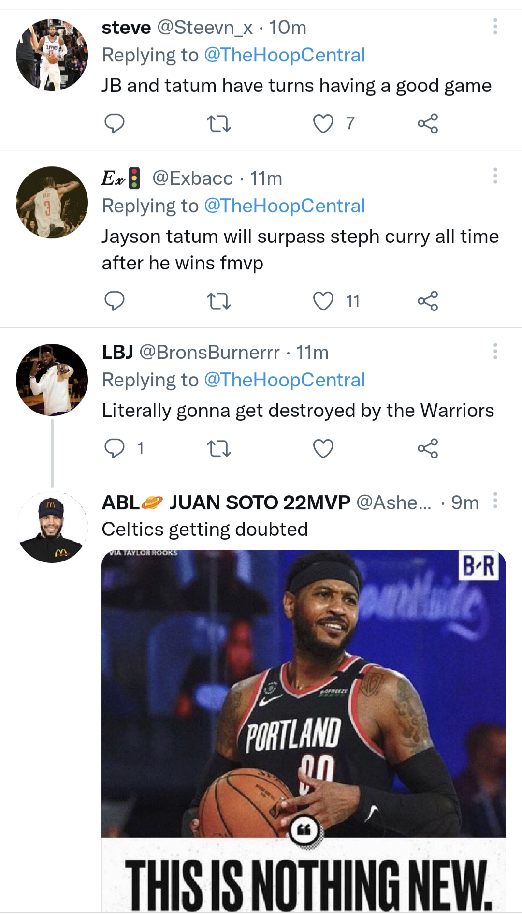This screenshot has width=522, height=915.
Task: Share LBJ's Warriors tweet
Action: pos(428,448)
